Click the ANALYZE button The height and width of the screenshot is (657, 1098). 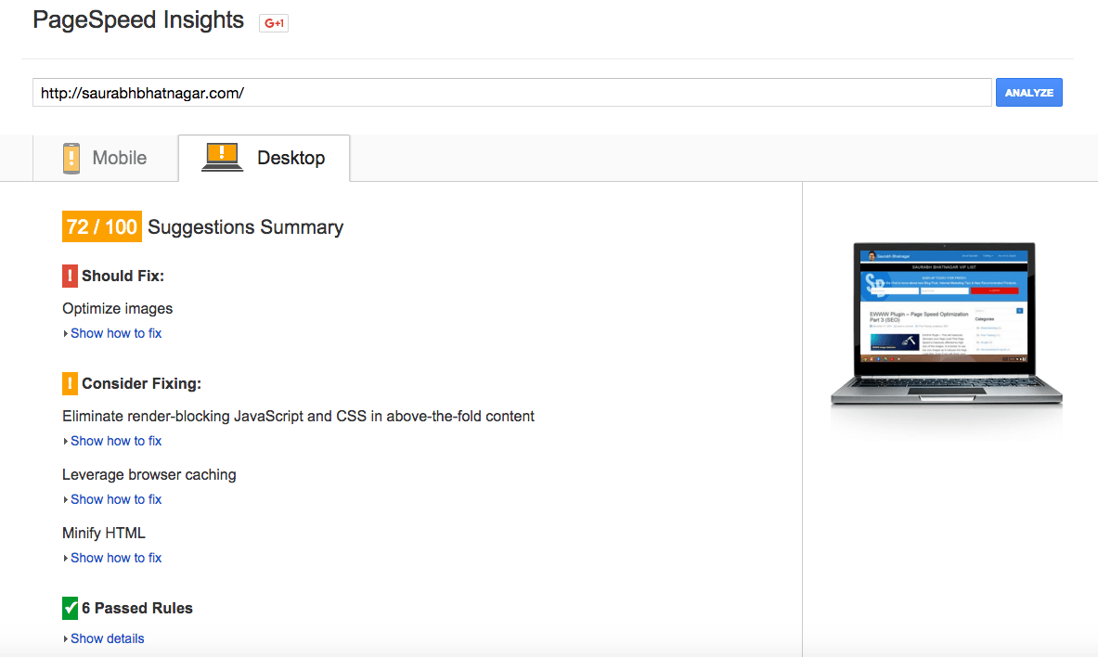pos(1028,93)
